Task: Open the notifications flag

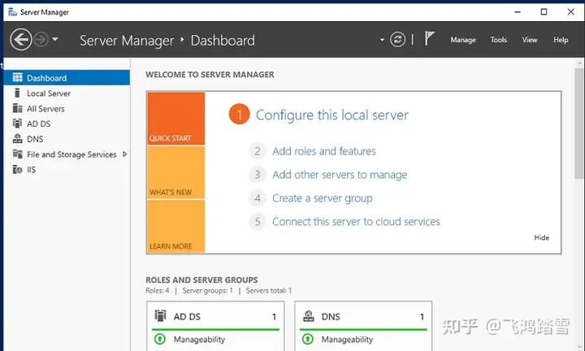Action: coord(430,39)
